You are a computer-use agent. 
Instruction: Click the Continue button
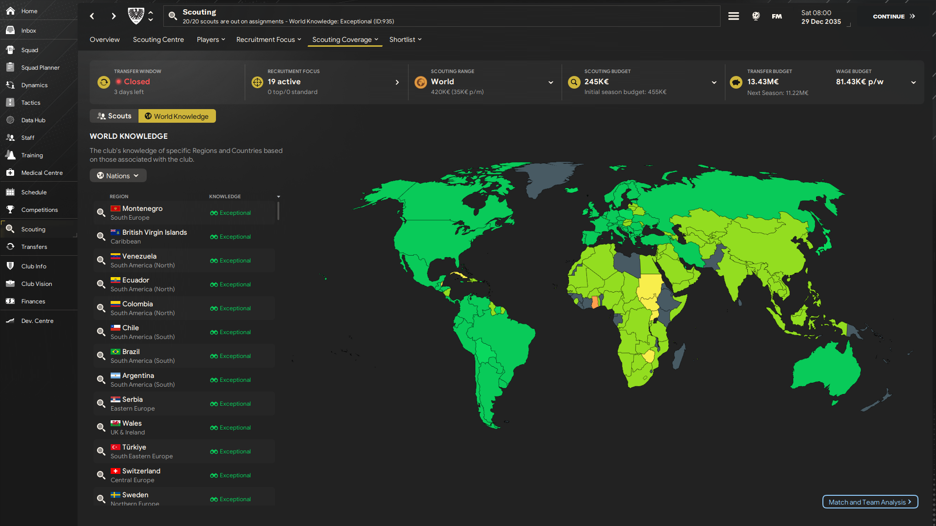click(x=894, y=16)
